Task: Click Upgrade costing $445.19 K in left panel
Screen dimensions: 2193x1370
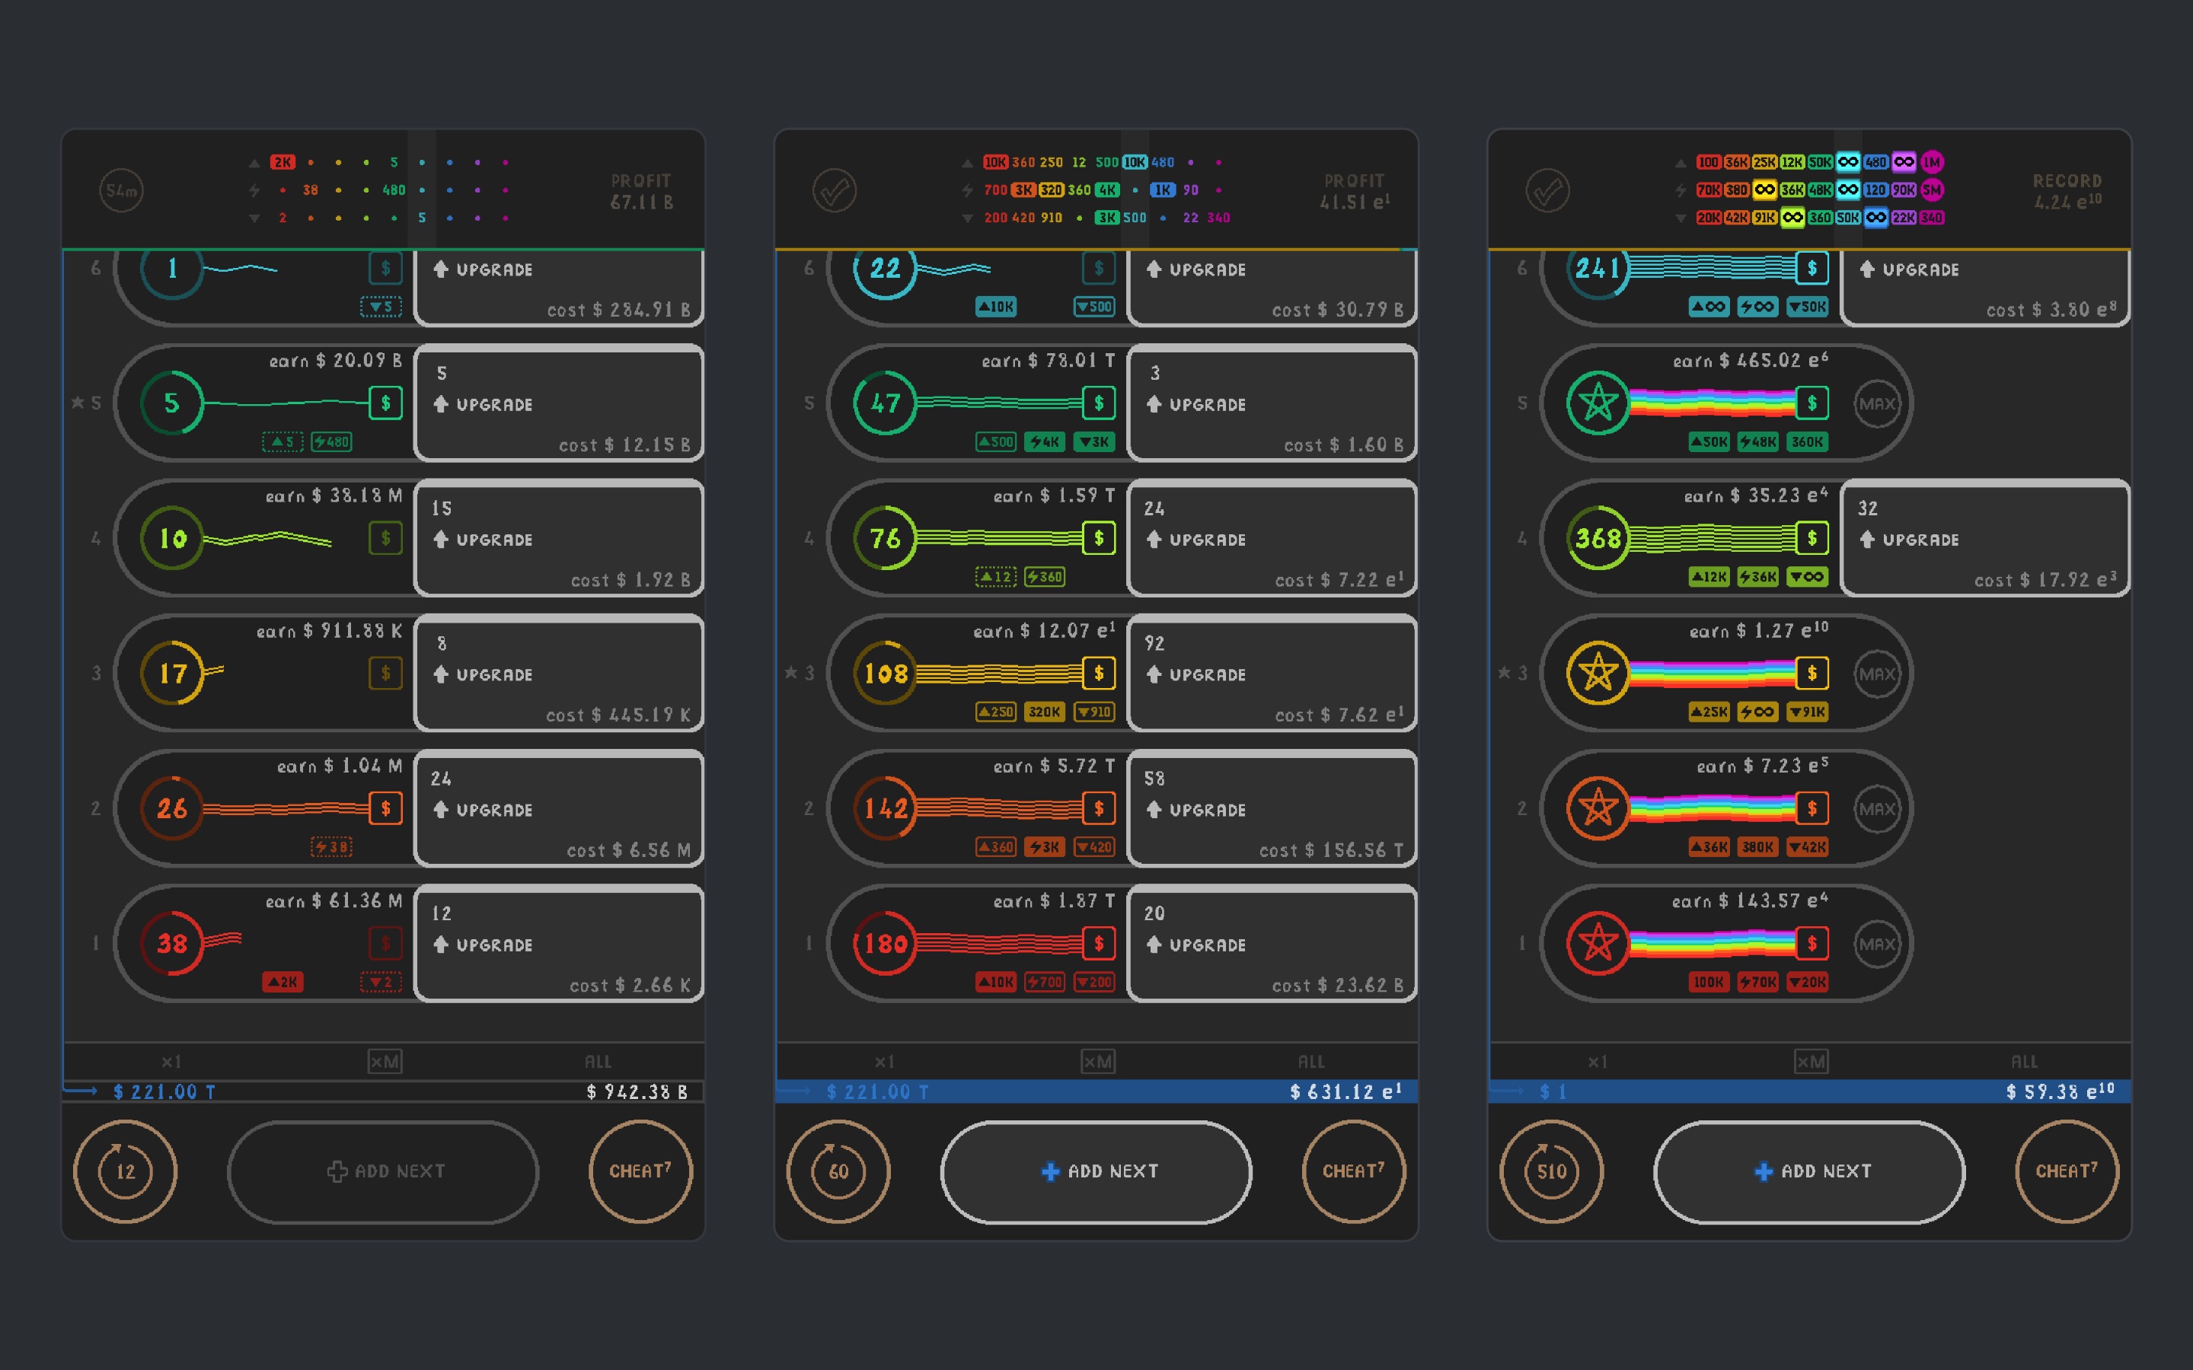Action: [x=559, y=674]
